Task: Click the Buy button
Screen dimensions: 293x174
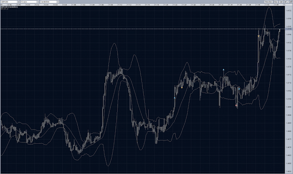Action: click(276, 2)
